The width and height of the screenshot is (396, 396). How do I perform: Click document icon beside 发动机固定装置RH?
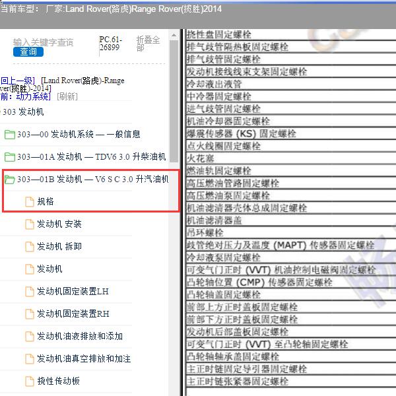pyautogui.click(x=29, y=314)
